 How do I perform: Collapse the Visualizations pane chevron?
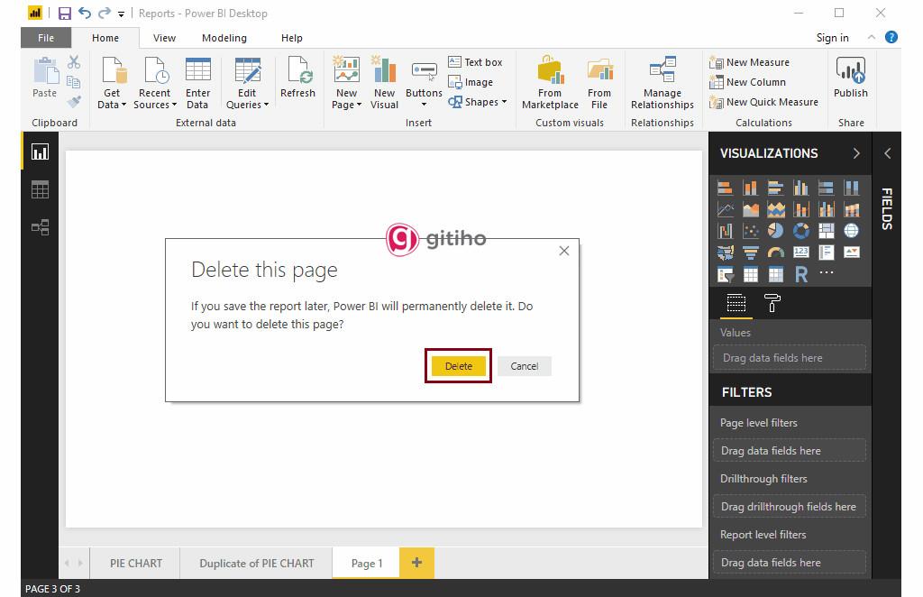tap(856, 153)
